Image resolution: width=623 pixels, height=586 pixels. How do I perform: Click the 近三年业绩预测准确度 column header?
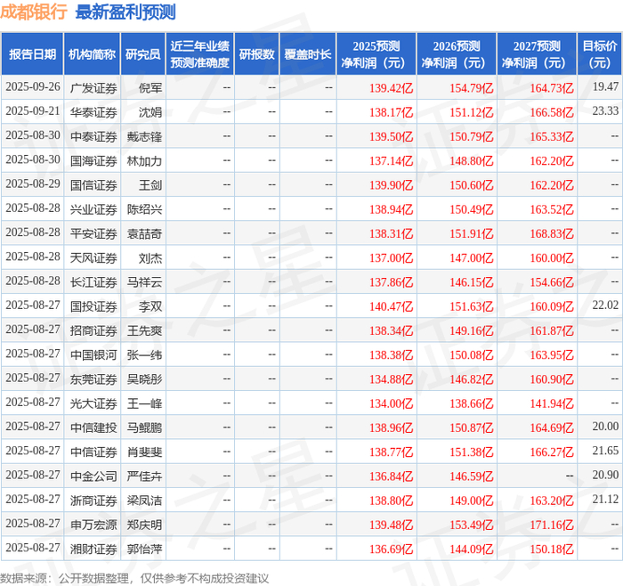[x=200, y=54]
